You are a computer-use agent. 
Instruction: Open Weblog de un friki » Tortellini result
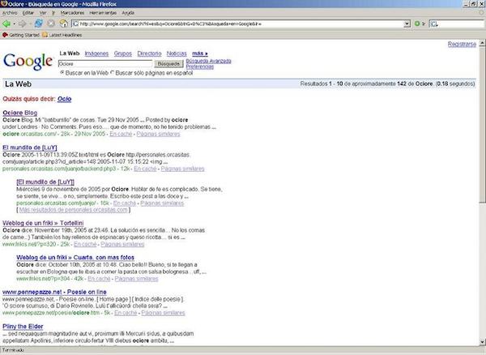[43, 223]
